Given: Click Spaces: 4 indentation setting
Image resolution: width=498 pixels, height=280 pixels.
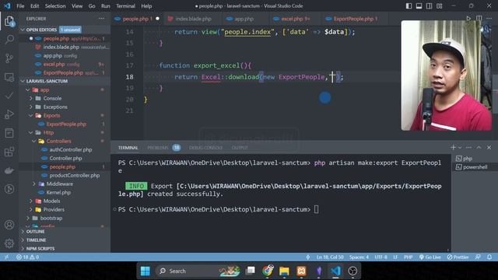Looking at the screenshot, I should pyautogui.click(x=359, y=257).
